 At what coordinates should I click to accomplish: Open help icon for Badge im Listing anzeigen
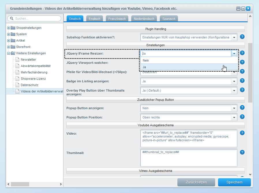tap(242, 81)
